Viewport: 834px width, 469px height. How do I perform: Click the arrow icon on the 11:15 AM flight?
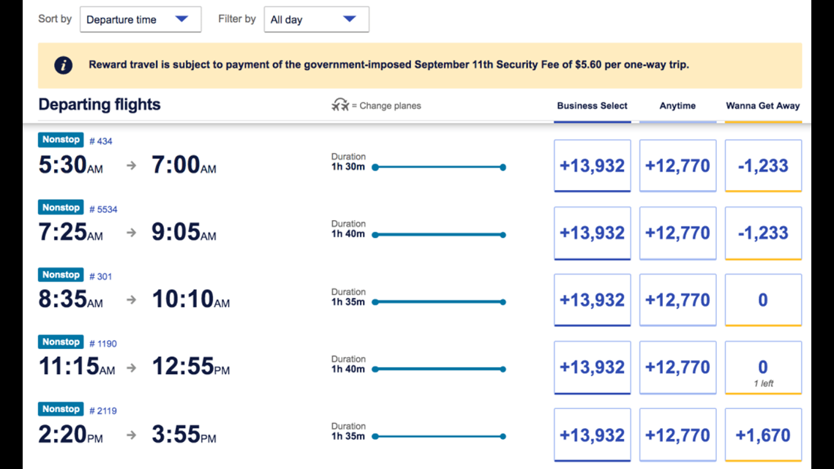pyautogui.click(x=132, y=368)
